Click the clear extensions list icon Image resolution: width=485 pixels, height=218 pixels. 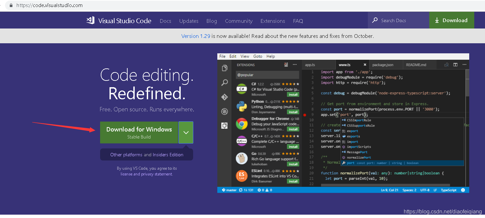tap(286, 65)
